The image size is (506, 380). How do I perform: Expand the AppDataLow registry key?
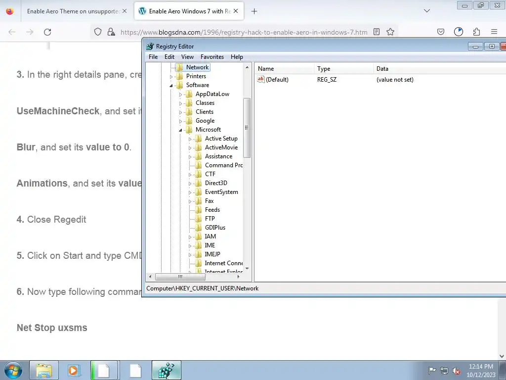click(181, 95)
